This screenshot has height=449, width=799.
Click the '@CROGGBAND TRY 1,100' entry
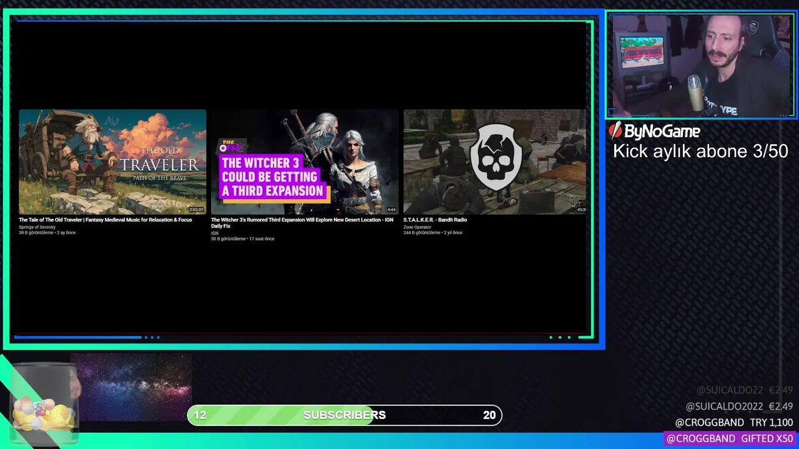click(x=734, y=422)
